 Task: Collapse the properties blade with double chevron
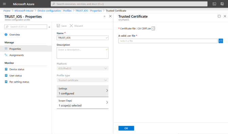click(x=104, y=16)
